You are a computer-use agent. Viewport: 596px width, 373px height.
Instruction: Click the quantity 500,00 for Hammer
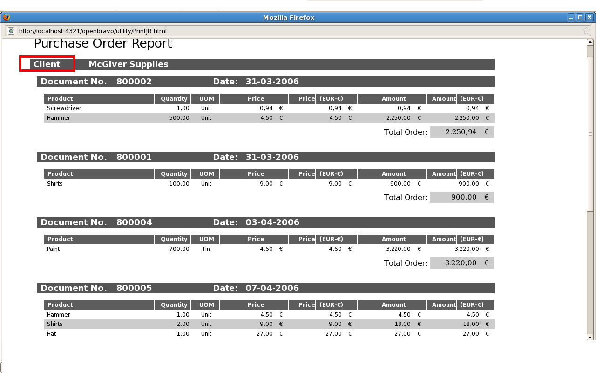click(x=179, y=118)
